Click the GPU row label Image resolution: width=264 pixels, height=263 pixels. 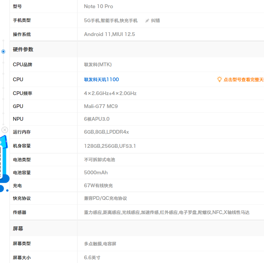tap(18, 106)
